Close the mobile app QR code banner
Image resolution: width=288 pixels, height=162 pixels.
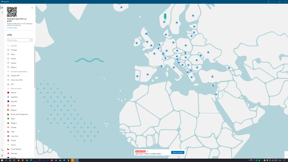[32, 8]
